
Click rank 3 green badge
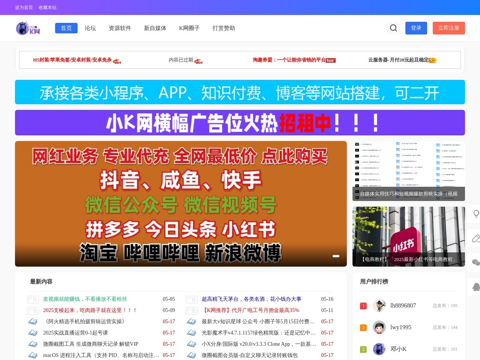(x=363, y=349)
